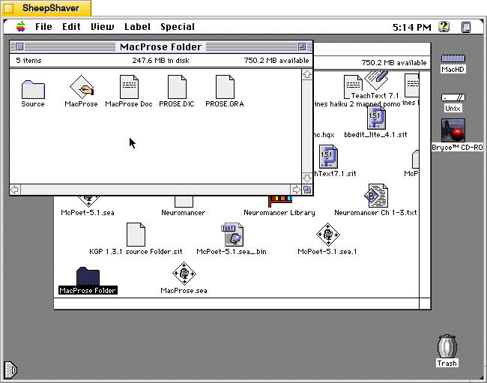The height and width of the screenshot is (383, 487).
Task: Click the resize box of MacProse Folder window
Action: [307, 190]
